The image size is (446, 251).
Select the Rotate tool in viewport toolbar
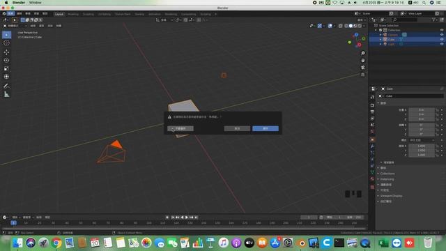coord(6,61)
